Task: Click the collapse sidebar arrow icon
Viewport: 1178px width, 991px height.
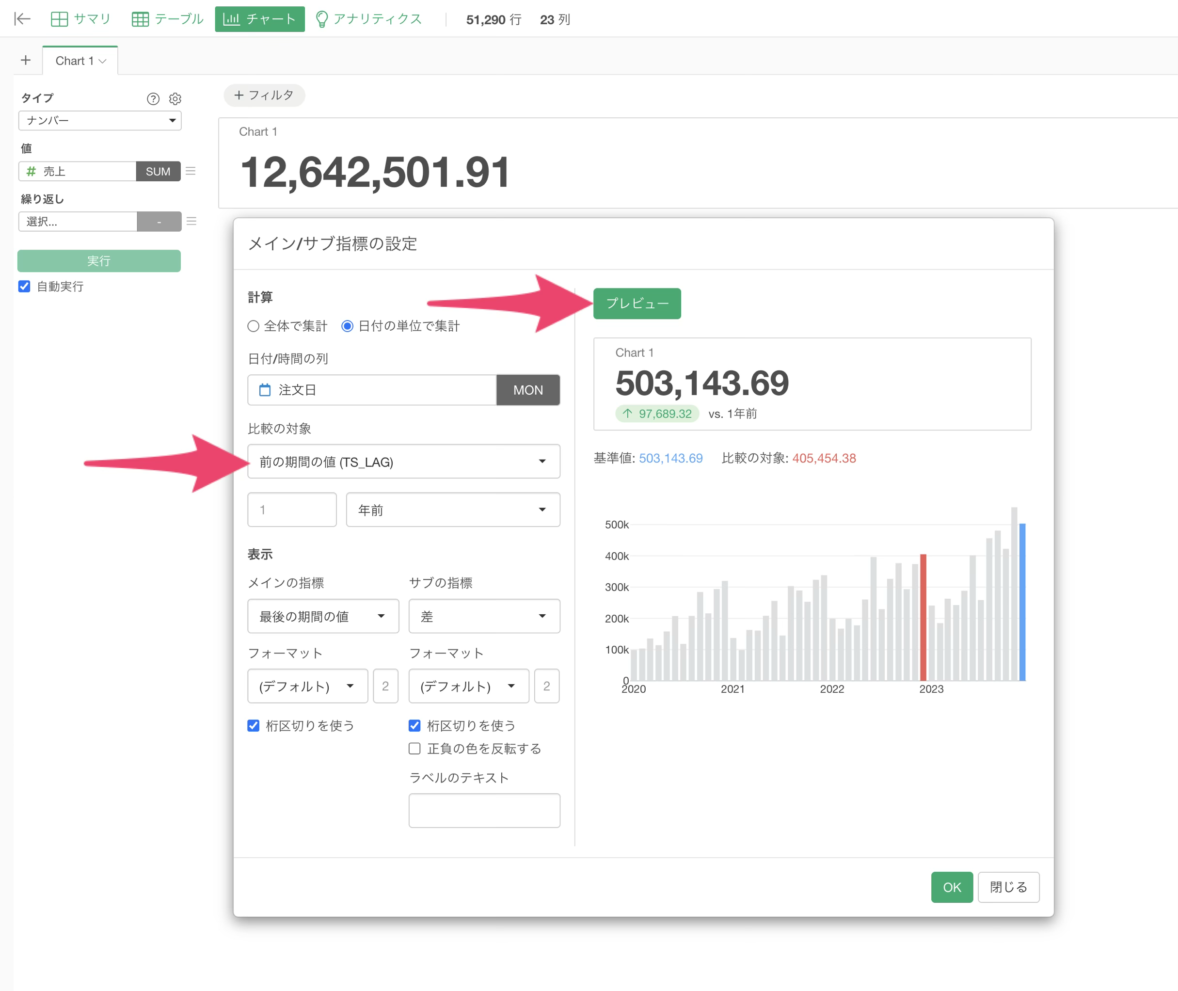Action: [22, 19]
